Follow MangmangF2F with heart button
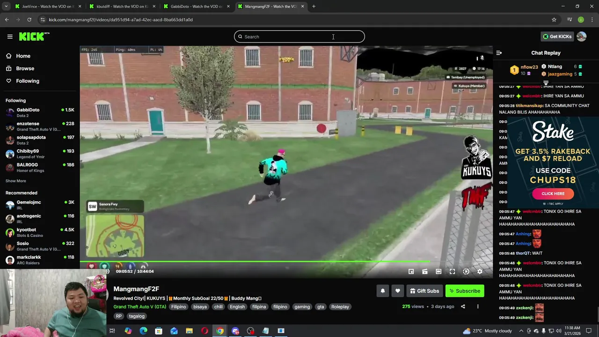This screenshot has width=599, height=337. [x=398, y=291]
